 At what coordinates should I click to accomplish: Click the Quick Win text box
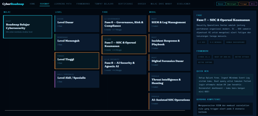225,85
